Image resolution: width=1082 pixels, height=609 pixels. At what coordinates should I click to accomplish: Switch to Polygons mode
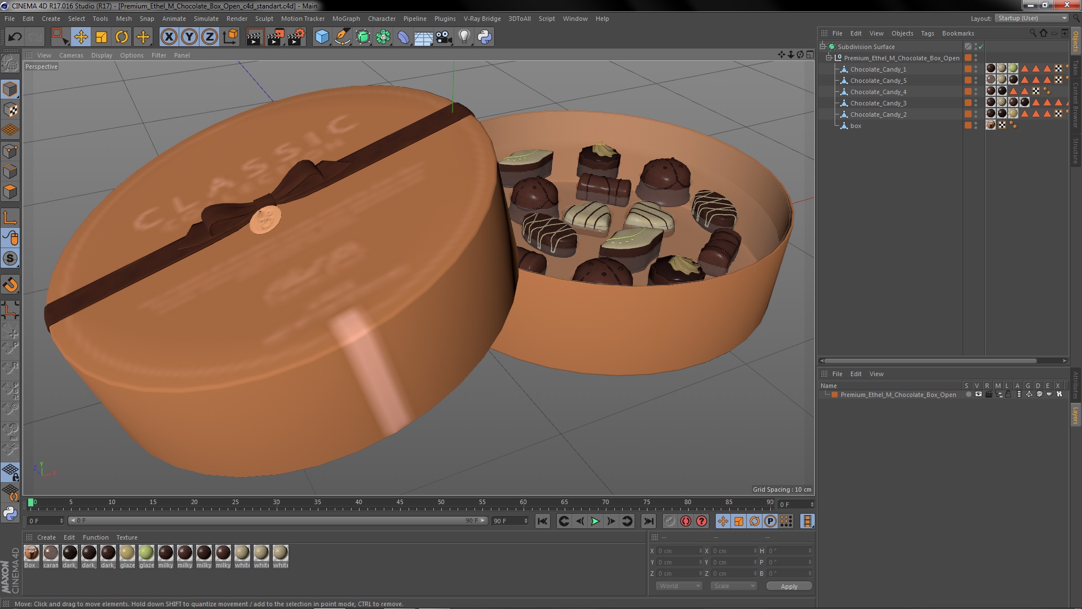[x=10, y=192]
